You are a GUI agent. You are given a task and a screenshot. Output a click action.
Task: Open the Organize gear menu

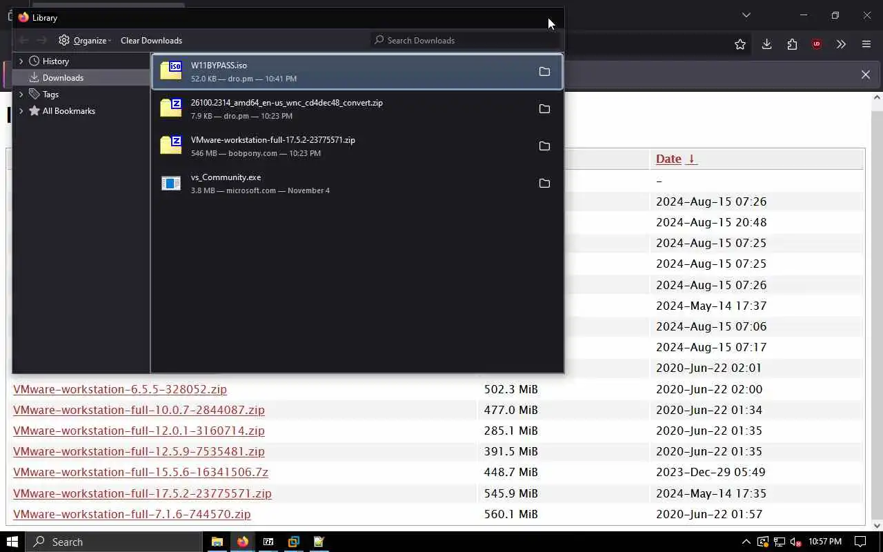[85, 41]
